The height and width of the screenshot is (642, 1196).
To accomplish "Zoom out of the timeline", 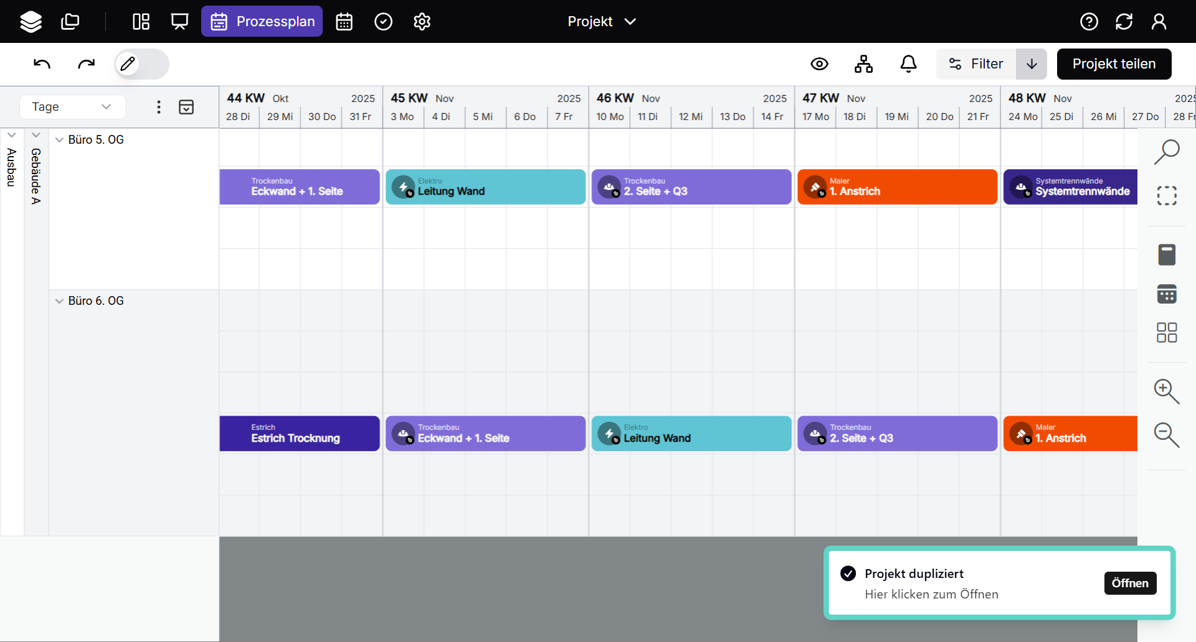I will 1166,434.
